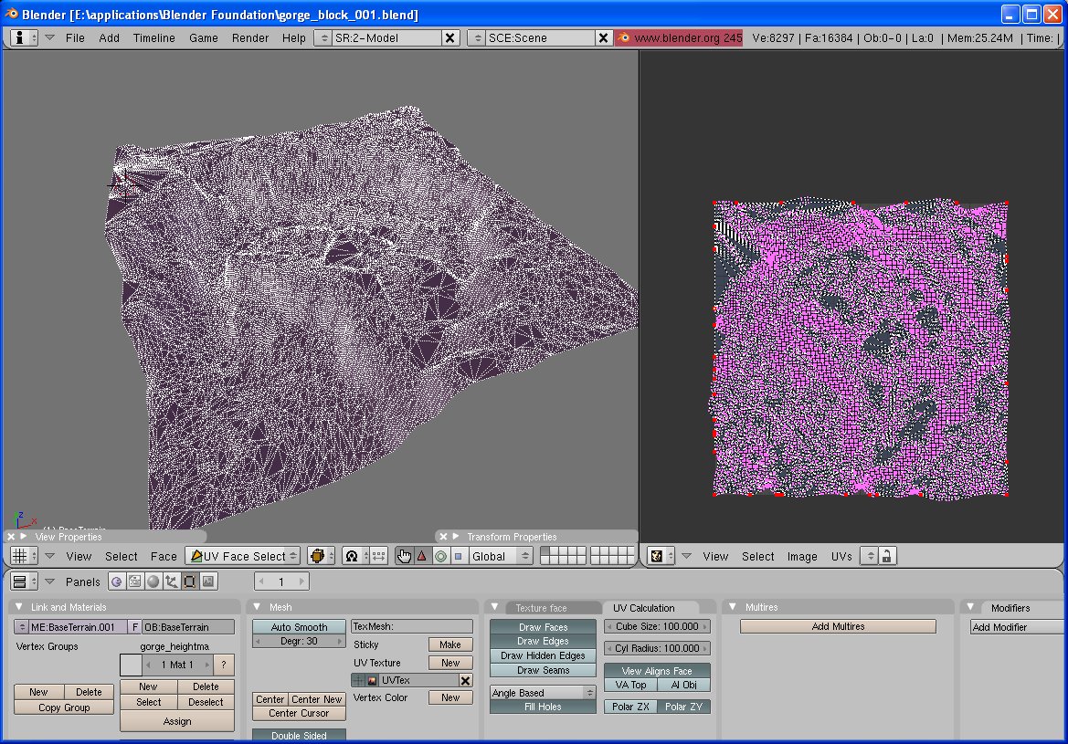Open the Editing context buttons icon

click(190, 582)
